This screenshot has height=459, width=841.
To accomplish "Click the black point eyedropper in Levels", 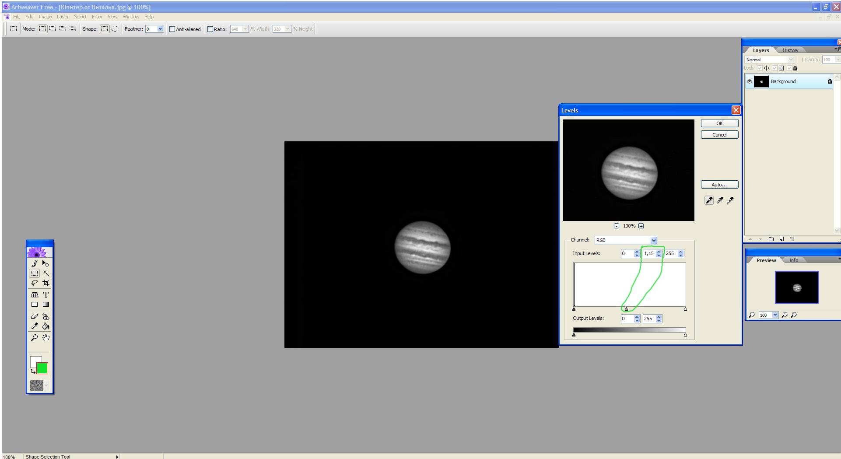I will click(x=709, y=200).
